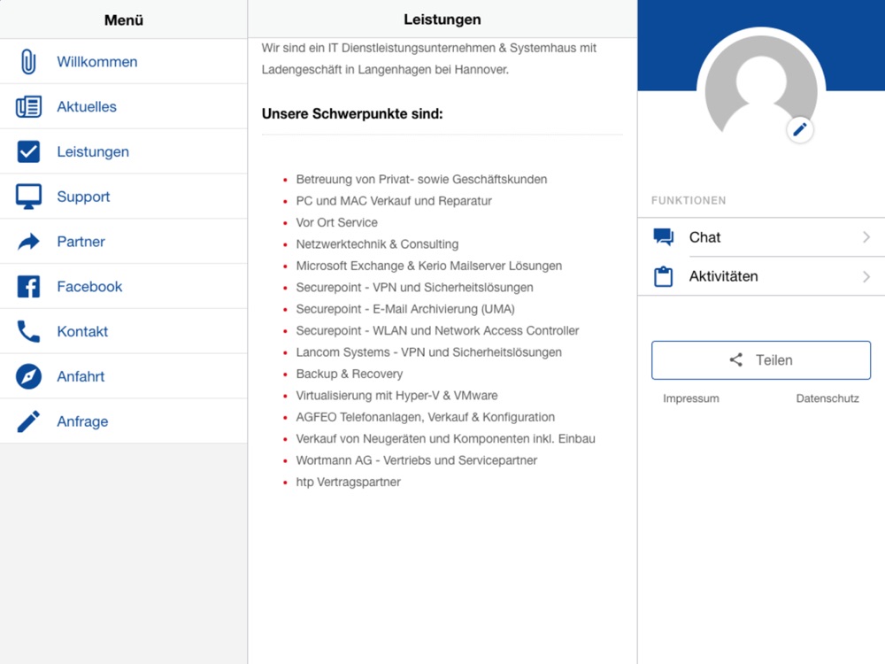Click the monitor icon beside Support
The width and height of the screenshot is (885, 664).
28,197
